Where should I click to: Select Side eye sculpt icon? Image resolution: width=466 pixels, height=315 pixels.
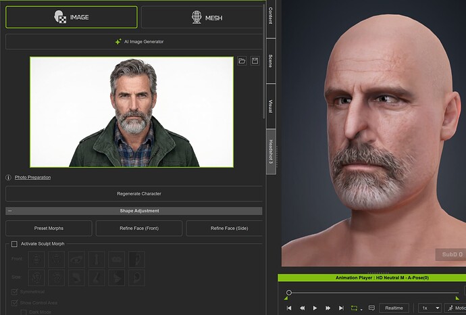pos(76,278)
